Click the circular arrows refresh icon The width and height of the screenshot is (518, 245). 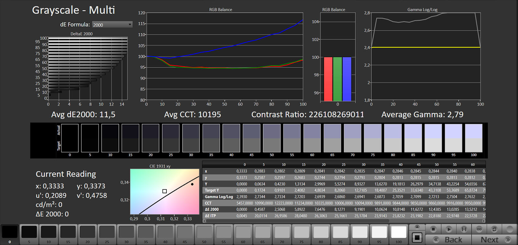click(x=494, y=229)
